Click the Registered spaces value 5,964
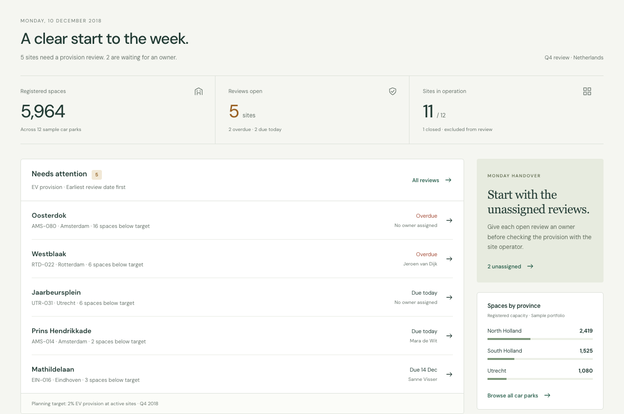The height and width of the screenshot is (414, 624). coord(43,112)
